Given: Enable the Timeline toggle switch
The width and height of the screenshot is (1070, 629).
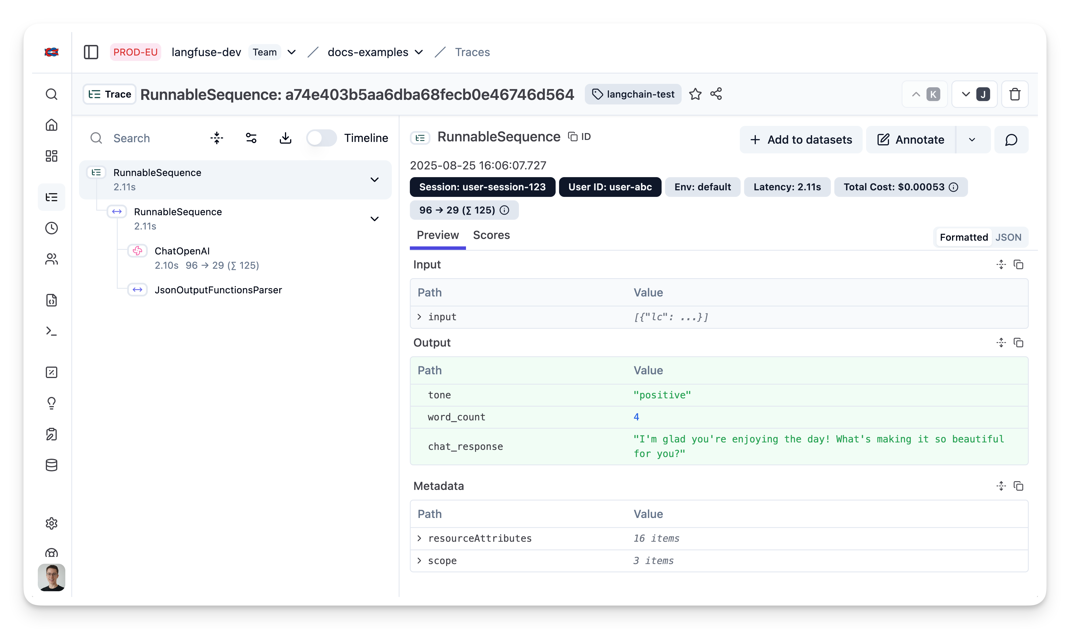Looking at the screenshot, I should coord(321,138).
